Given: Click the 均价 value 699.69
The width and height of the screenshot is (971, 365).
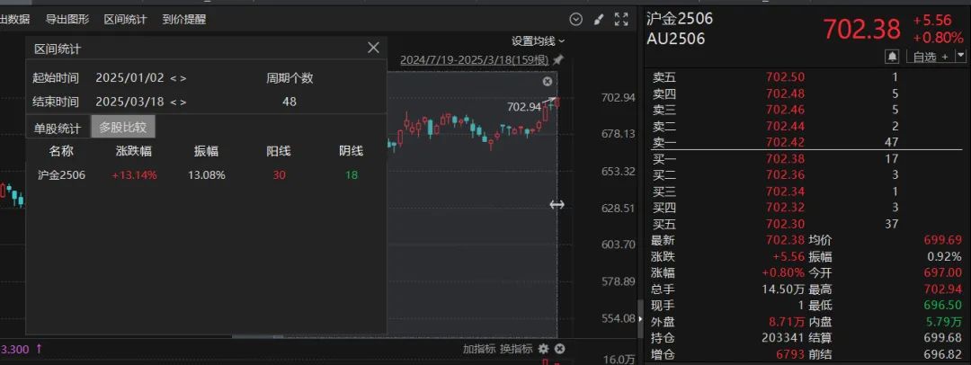Looking at the screenshot, I should click(x=942, y=240).
